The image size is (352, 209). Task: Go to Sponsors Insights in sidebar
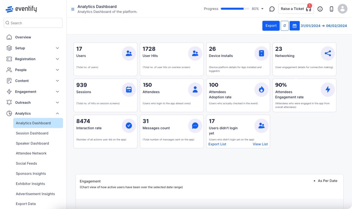click(x=31, y=174)
